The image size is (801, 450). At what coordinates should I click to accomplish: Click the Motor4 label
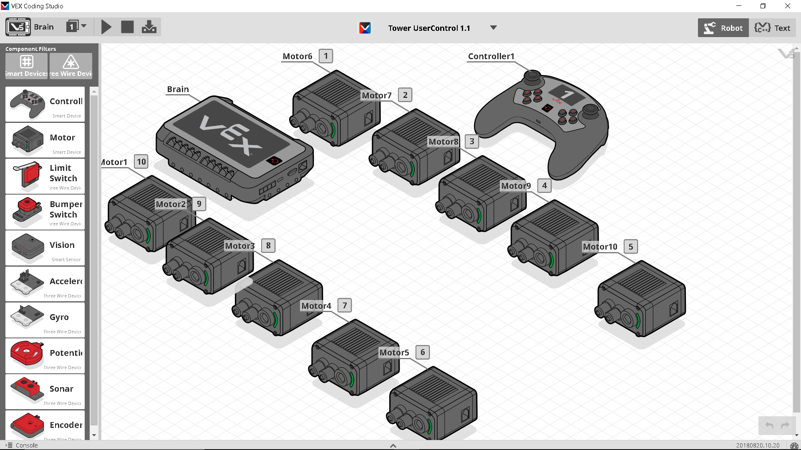pos(316,306)
